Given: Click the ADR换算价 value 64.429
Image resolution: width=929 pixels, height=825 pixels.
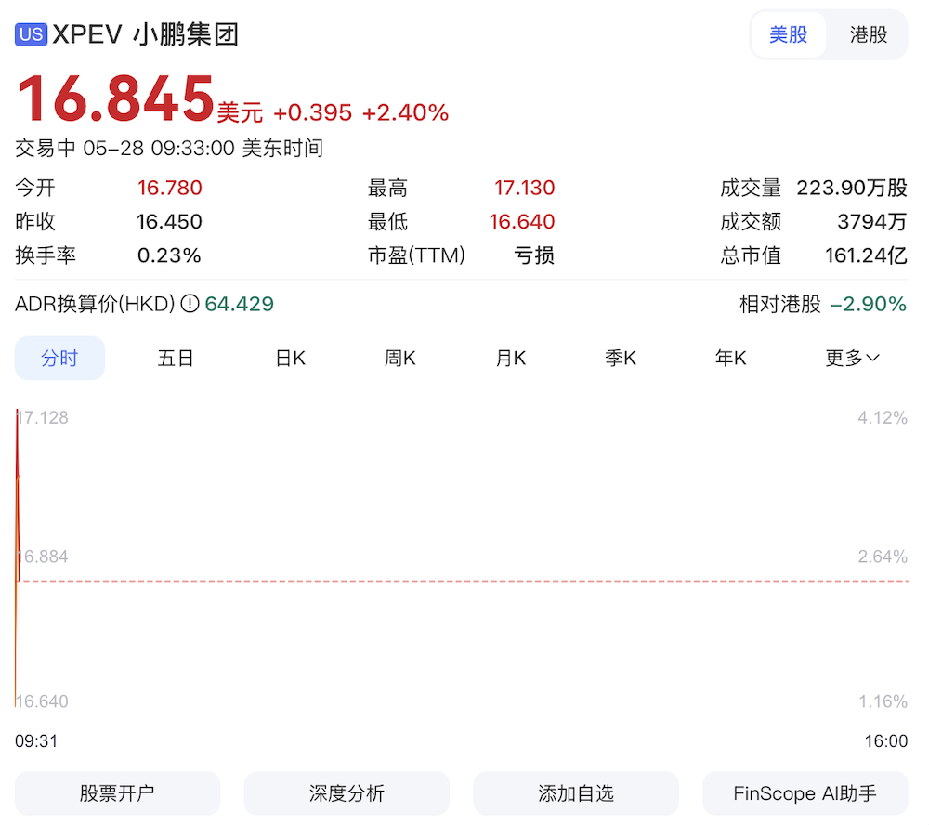Looking at the screenshot, I should [240, 304].
